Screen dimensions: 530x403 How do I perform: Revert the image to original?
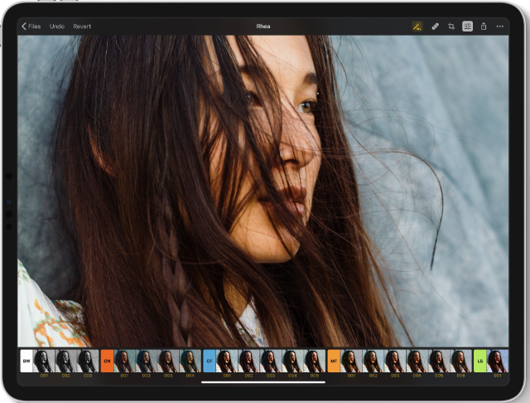pos(82,27)
